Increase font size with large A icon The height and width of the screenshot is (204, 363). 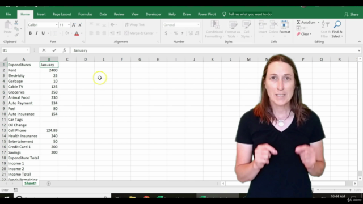point(74,25)
